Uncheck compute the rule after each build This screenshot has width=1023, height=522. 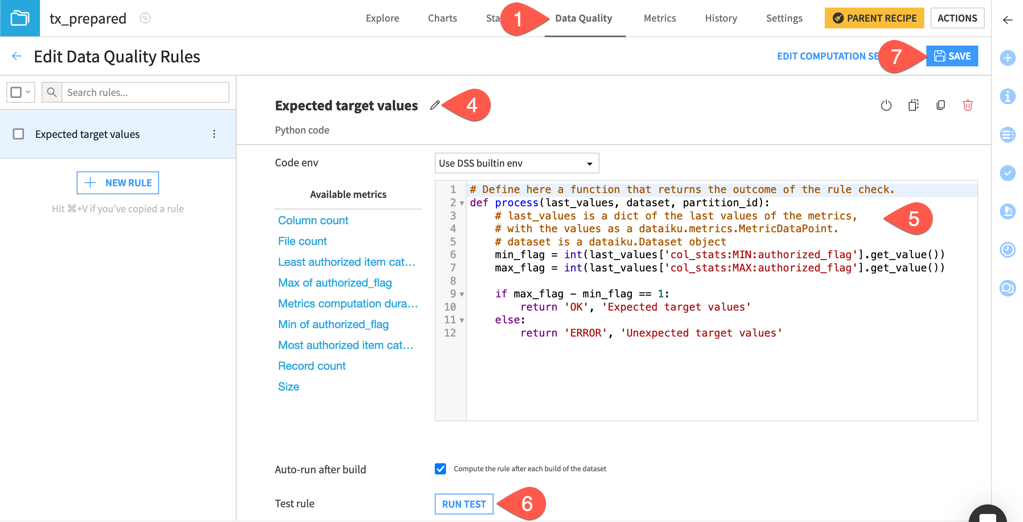[x=440, y=469]
